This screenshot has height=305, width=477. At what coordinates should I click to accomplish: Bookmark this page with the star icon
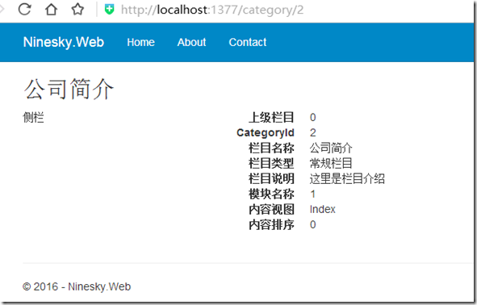(x=77, y=9)
